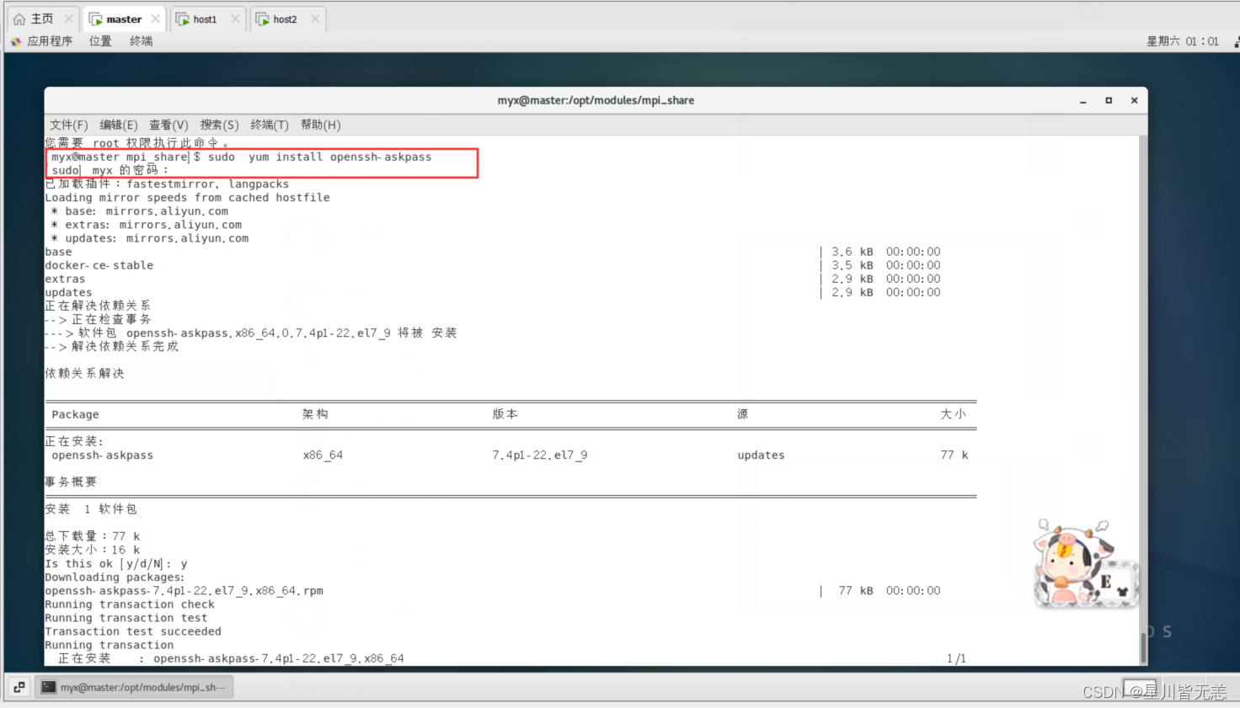The width and height of the screenshot is (1240, 708).
Task: Click the console icon on the host2 tab
Action: (x=264, y=18)
